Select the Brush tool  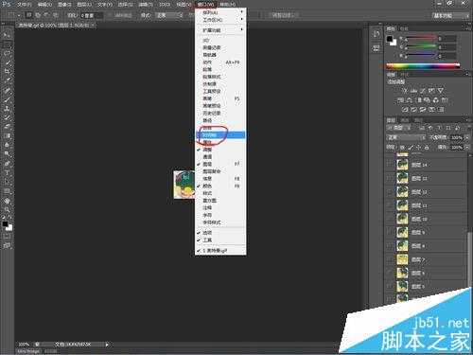[x=7, y=99]
